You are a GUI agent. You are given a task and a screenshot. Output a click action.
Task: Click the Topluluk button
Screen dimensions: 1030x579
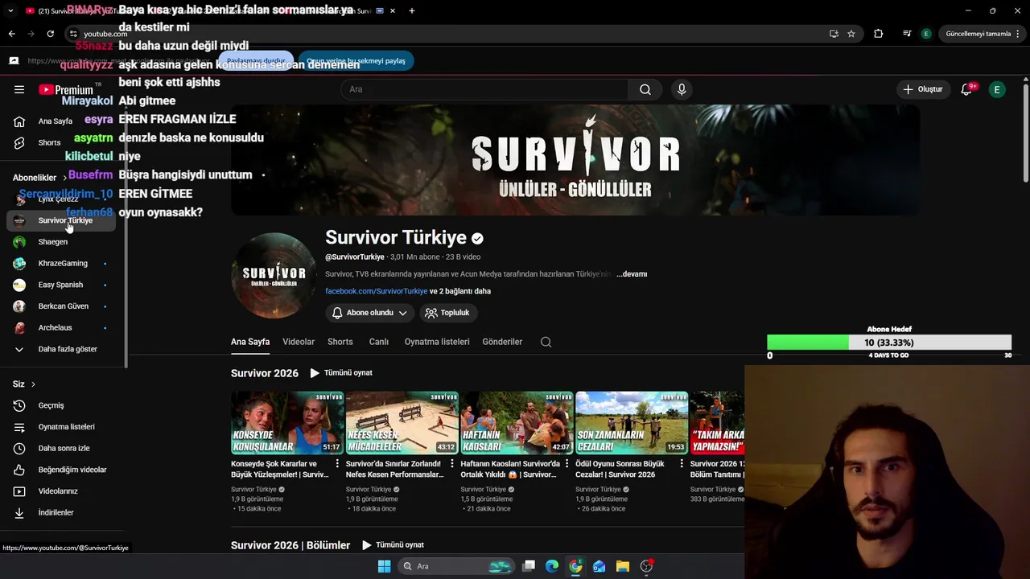(447, 313)
